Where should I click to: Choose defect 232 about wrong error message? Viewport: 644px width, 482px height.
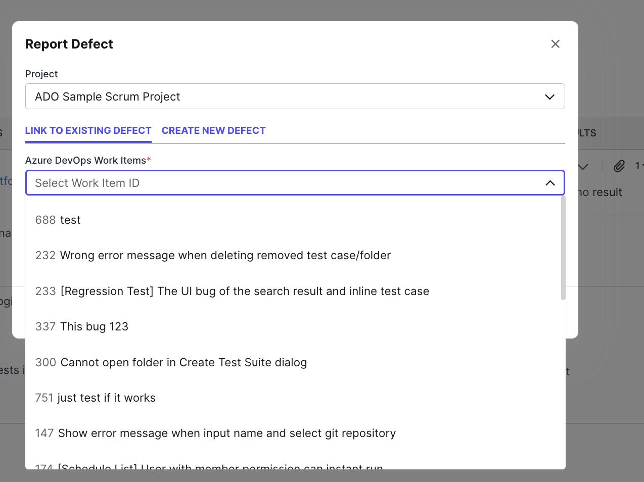click(x=213, y=255)
